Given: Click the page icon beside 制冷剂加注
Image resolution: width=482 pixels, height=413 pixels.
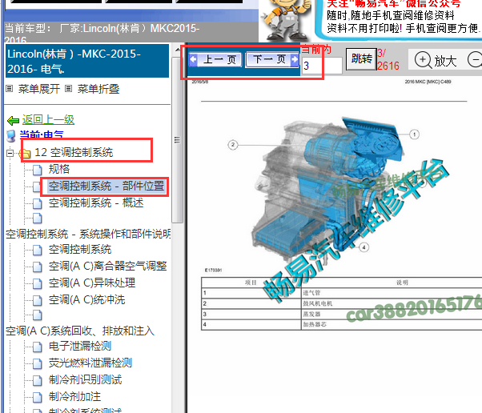Looking at the screenshot, I should coord(38,397).
